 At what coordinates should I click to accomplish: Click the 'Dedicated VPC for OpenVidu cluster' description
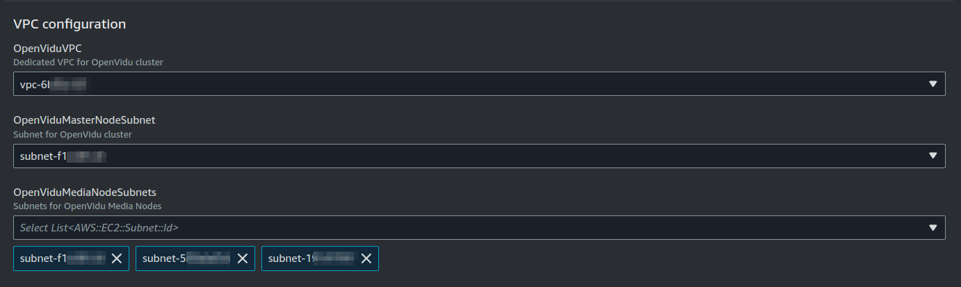[88, 62]
